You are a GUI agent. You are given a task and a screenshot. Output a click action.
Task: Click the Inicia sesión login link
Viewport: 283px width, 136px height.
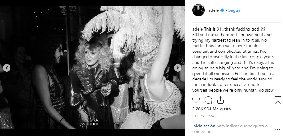(204, 126)
